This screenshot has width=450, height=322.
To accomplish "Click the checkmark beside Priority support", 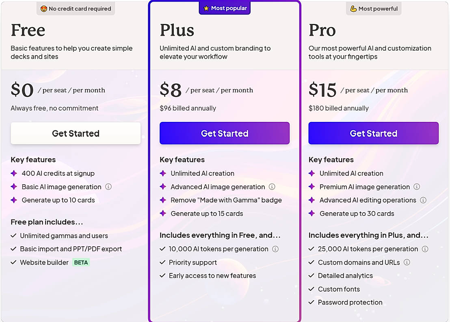I will tap(162, 262).
